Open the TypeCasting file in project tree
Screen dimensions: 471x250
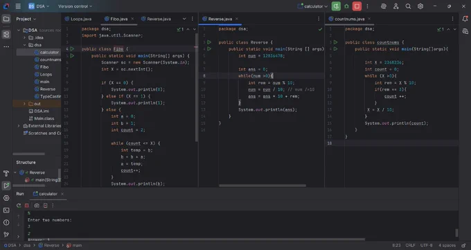[x=48, y=96]
